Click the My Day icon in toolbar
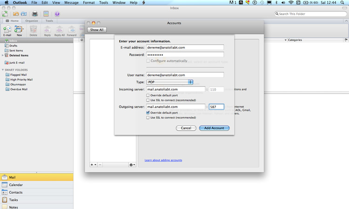Image resolution: width=349 pixels, height=209 pixels. 46,14
